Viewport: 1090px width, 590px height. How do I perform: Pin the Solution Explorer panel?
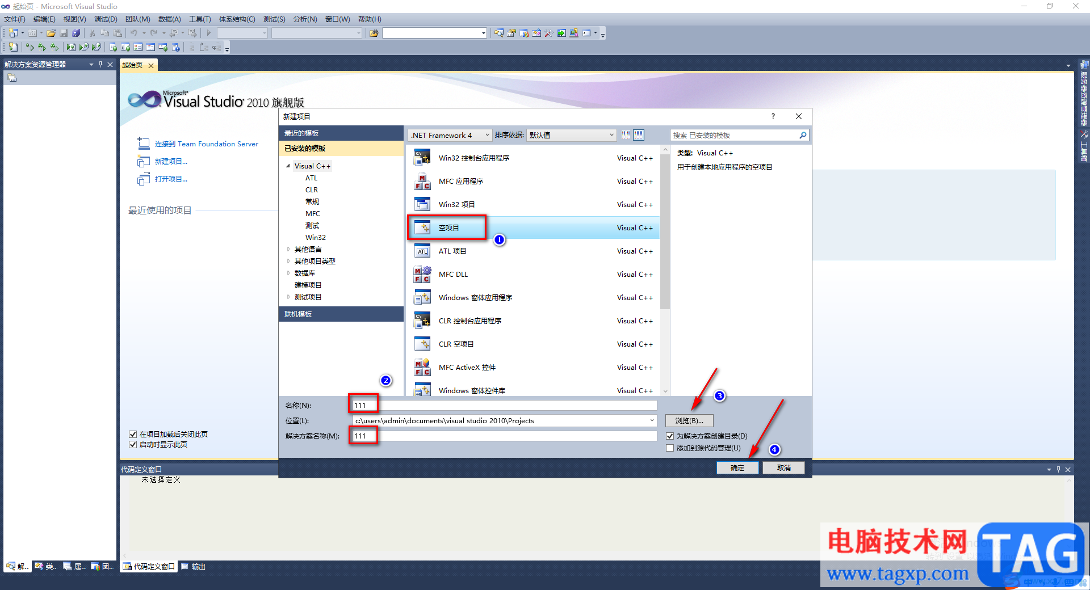pos(100,64)
